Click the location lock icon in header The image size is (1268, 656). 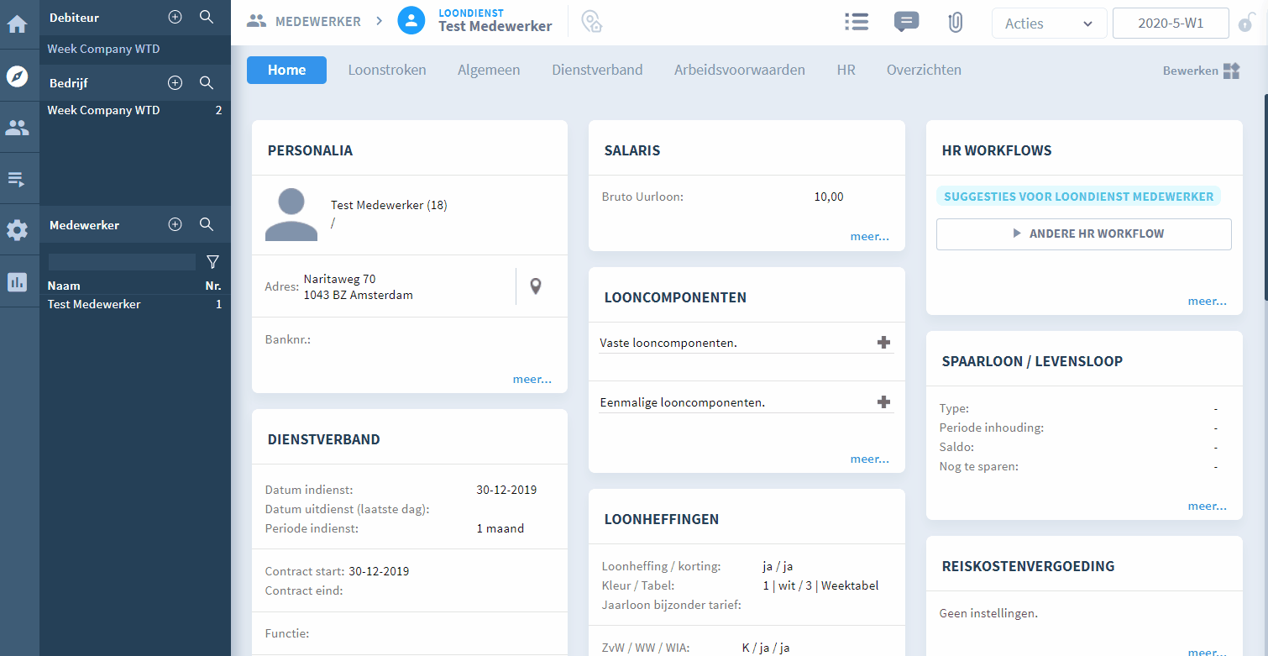pos(592,22)
